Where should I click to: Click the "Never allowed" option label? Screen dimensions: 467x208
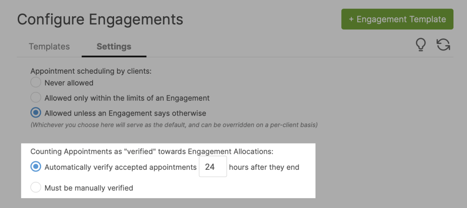[69, 83]
